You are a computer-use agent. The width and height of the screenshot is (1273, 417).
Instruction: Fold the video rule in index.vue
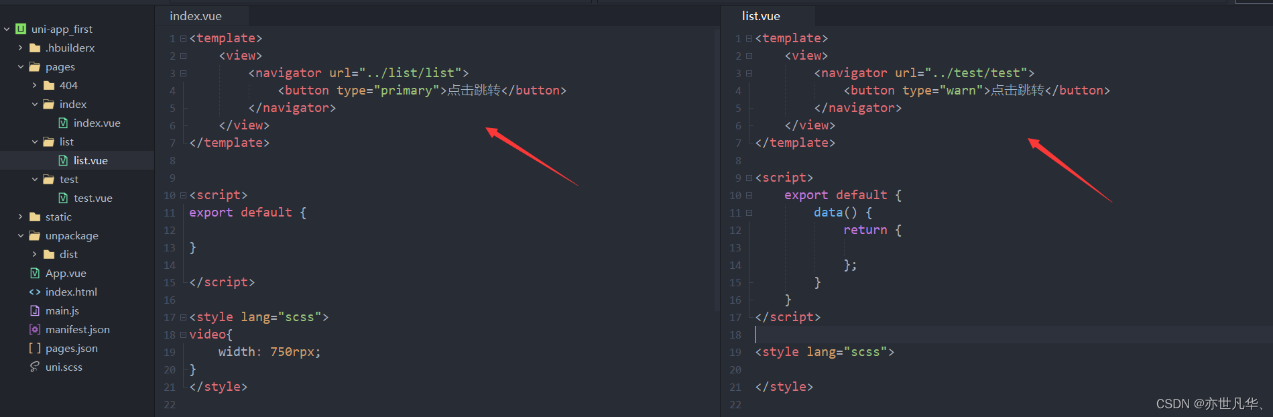coord(183,335)
